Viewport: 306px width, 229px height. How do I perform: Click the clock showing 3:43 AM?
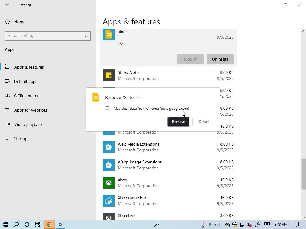[x=281, y=225]
